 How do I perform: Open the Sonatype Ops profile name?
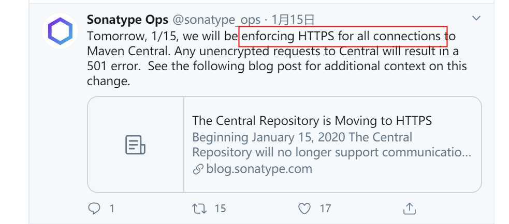(127, 20)
